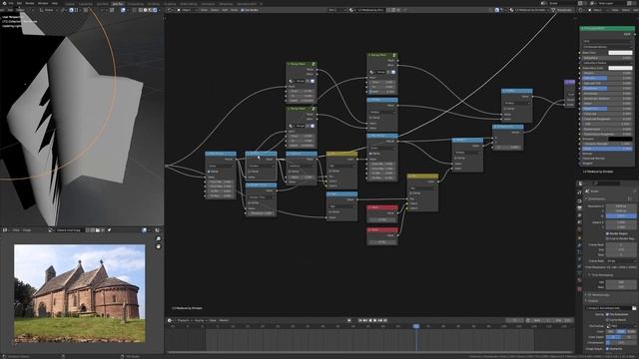Open the timeline Marker menu

coord(224,320)
